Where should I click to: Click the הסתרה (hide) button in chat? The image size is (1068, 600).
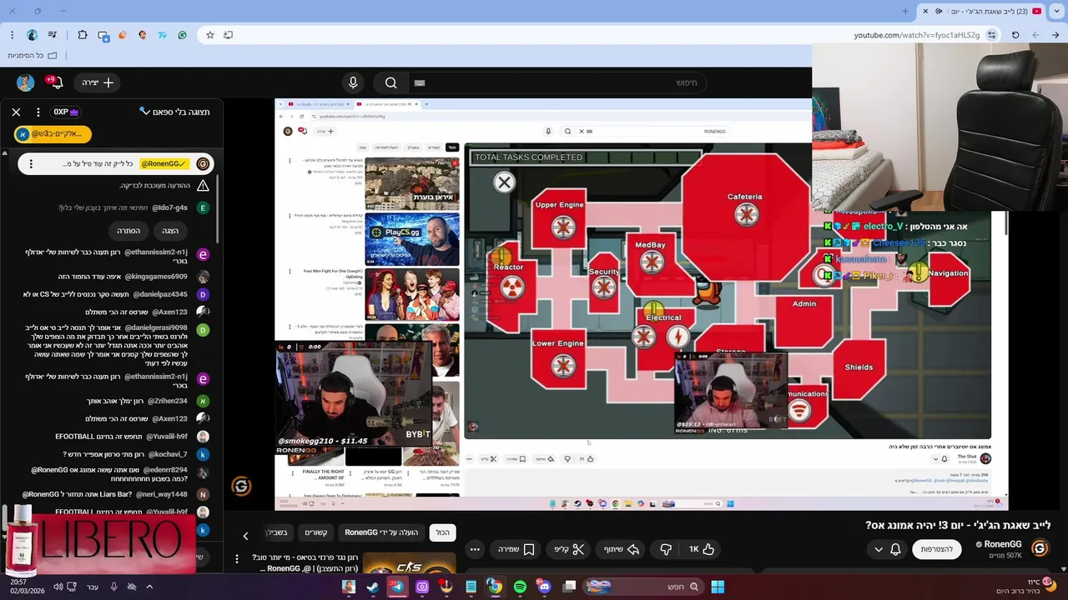coord(128,231)
